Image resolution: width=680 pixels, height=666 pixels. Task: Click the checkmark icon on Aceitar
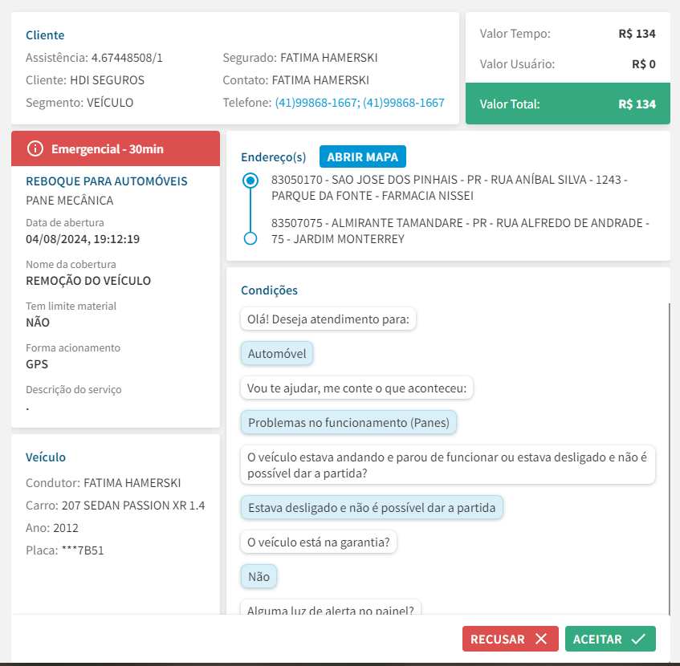pyautogui.click(x=638, y=639)
